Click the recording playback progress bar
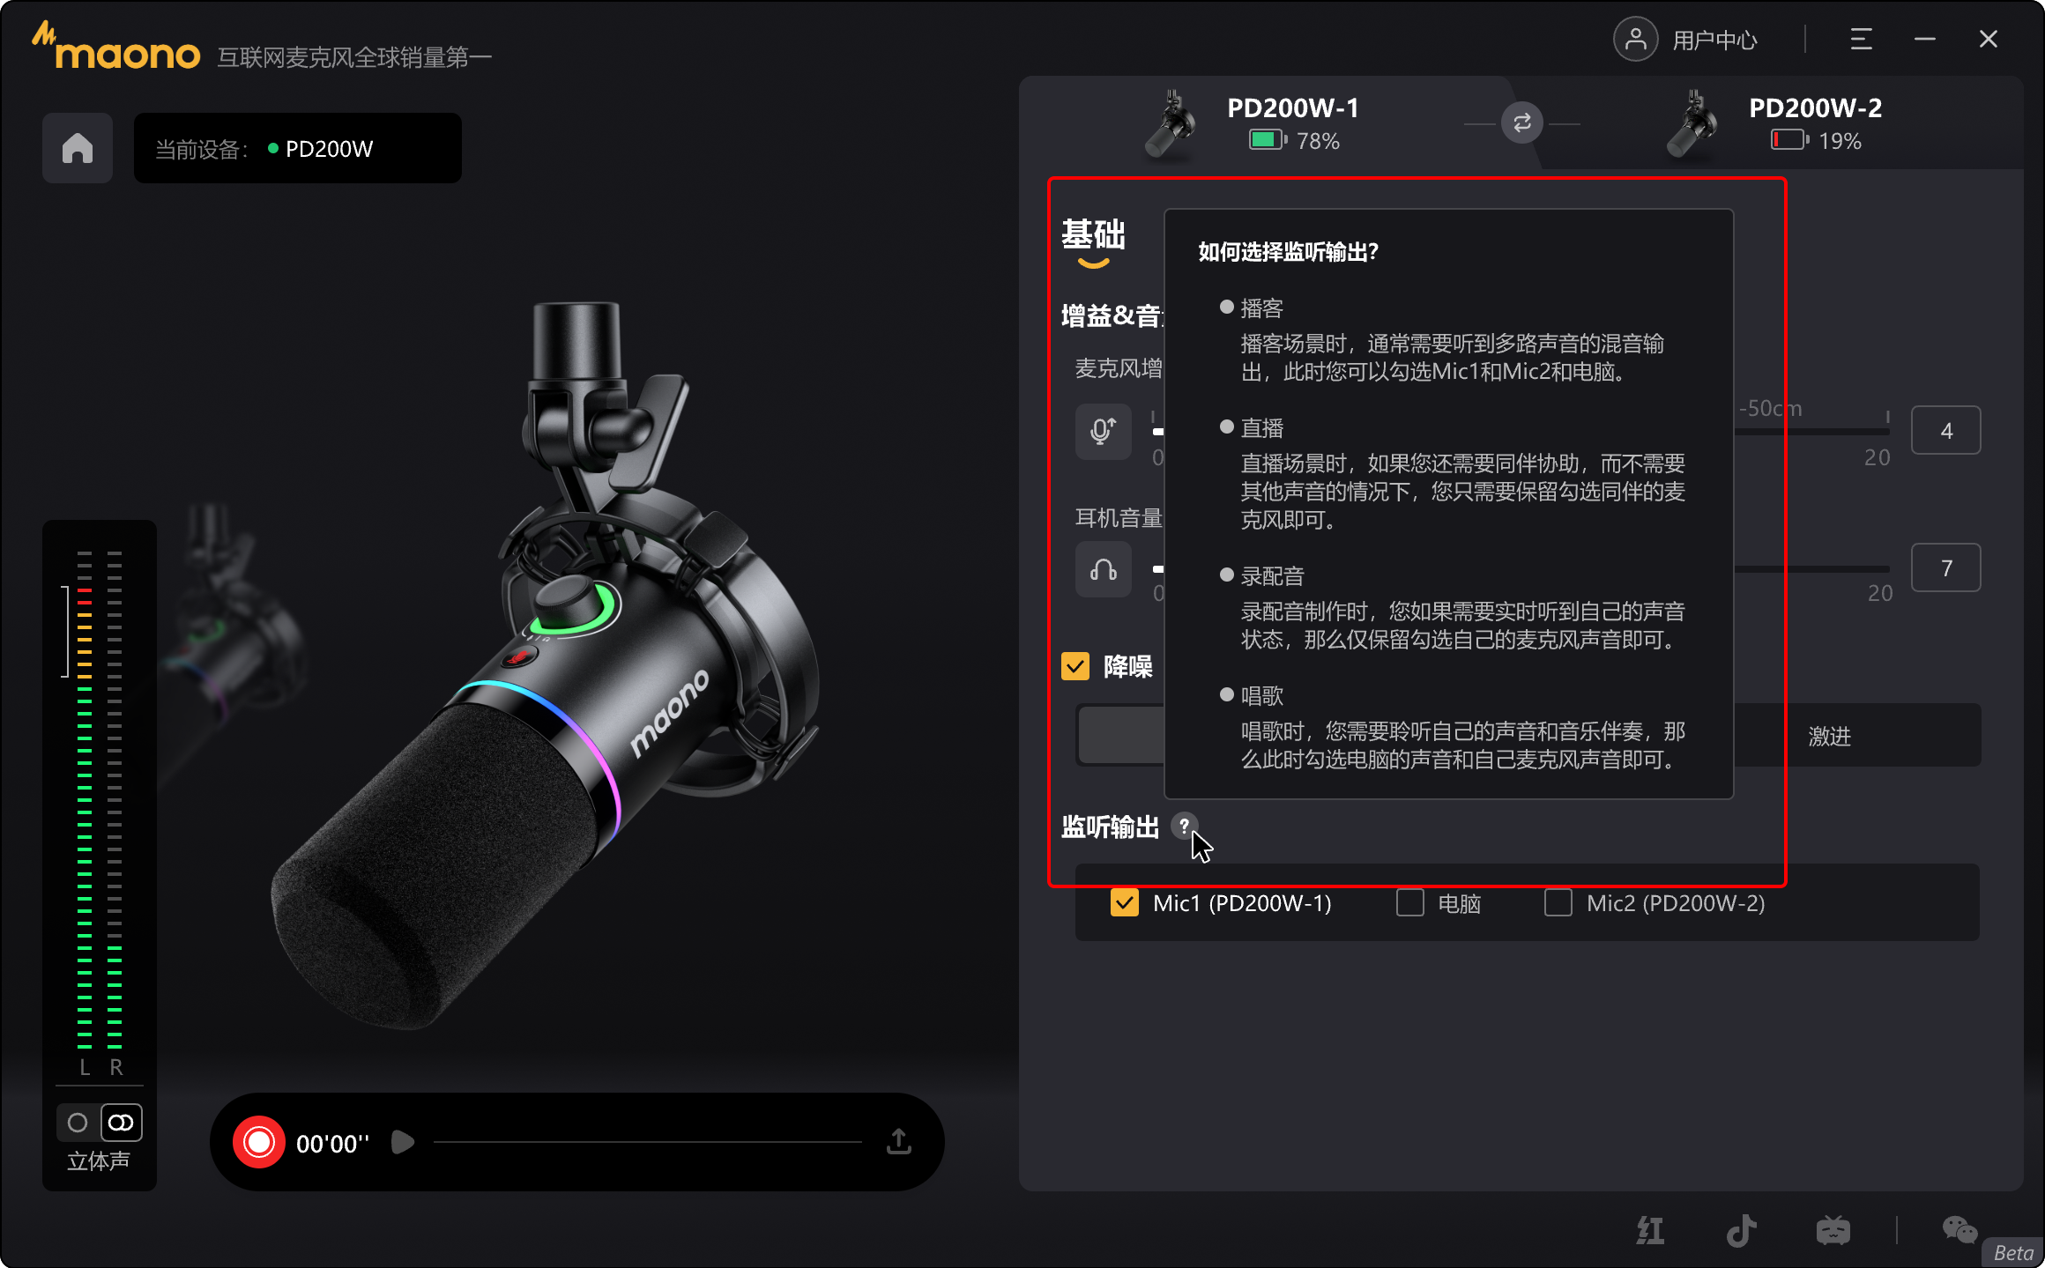The height and width of the screenshot is (1268, 2045). click(648, 1142)
